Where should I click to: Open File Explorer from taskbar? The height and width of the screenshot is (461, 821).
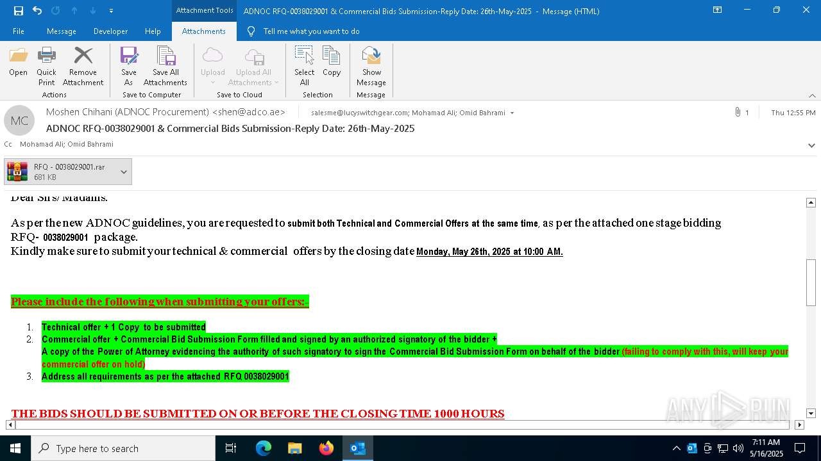[295, 448]
